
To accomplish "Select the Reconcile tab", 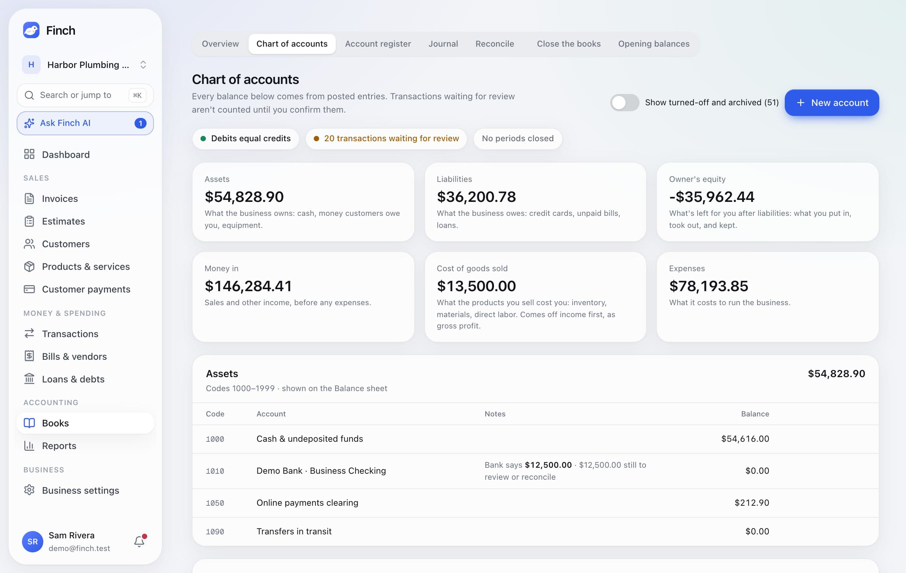I will pos(494,44).
